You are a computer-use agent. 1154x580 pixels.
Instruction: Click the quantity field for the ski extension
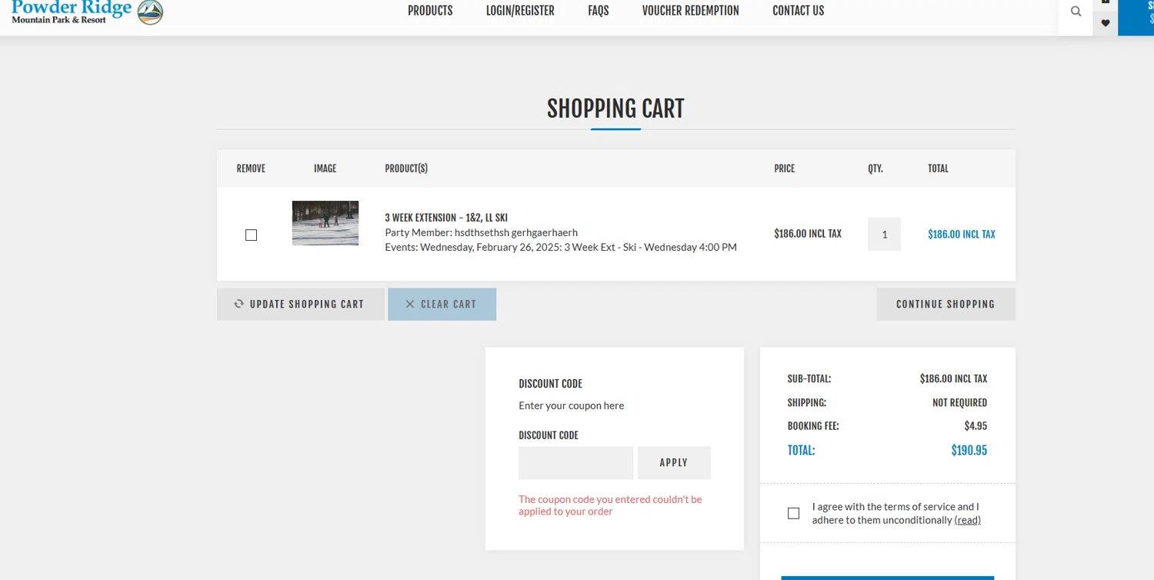tap(884, 234)
